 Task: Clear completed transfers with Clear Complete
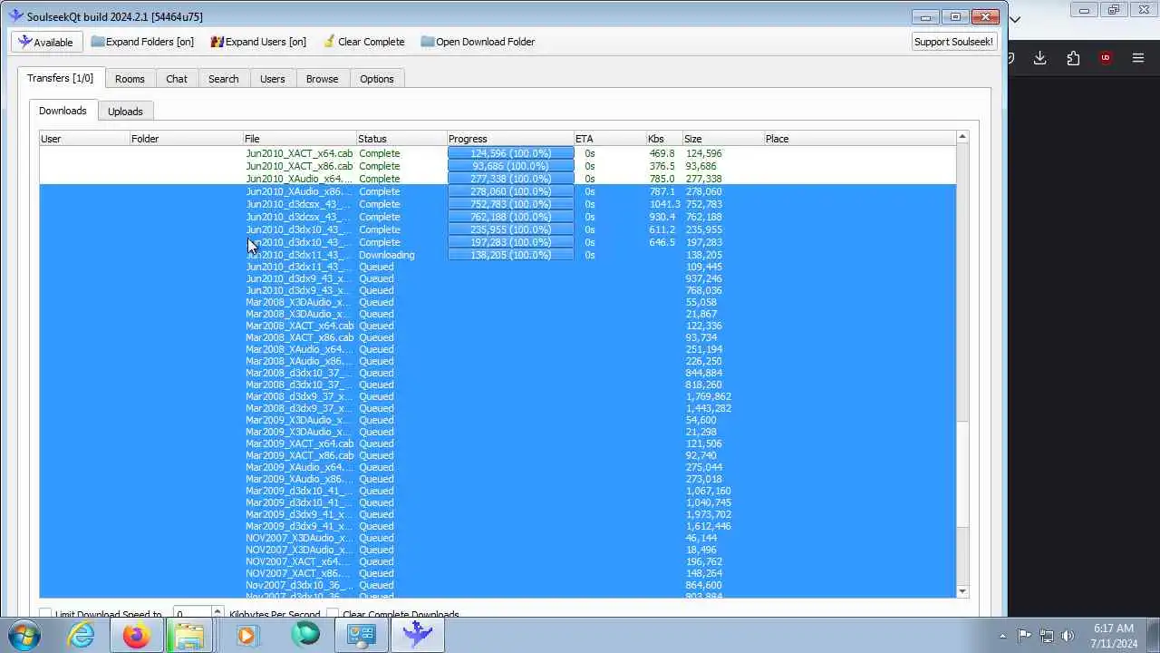click(x=363, y=42)
